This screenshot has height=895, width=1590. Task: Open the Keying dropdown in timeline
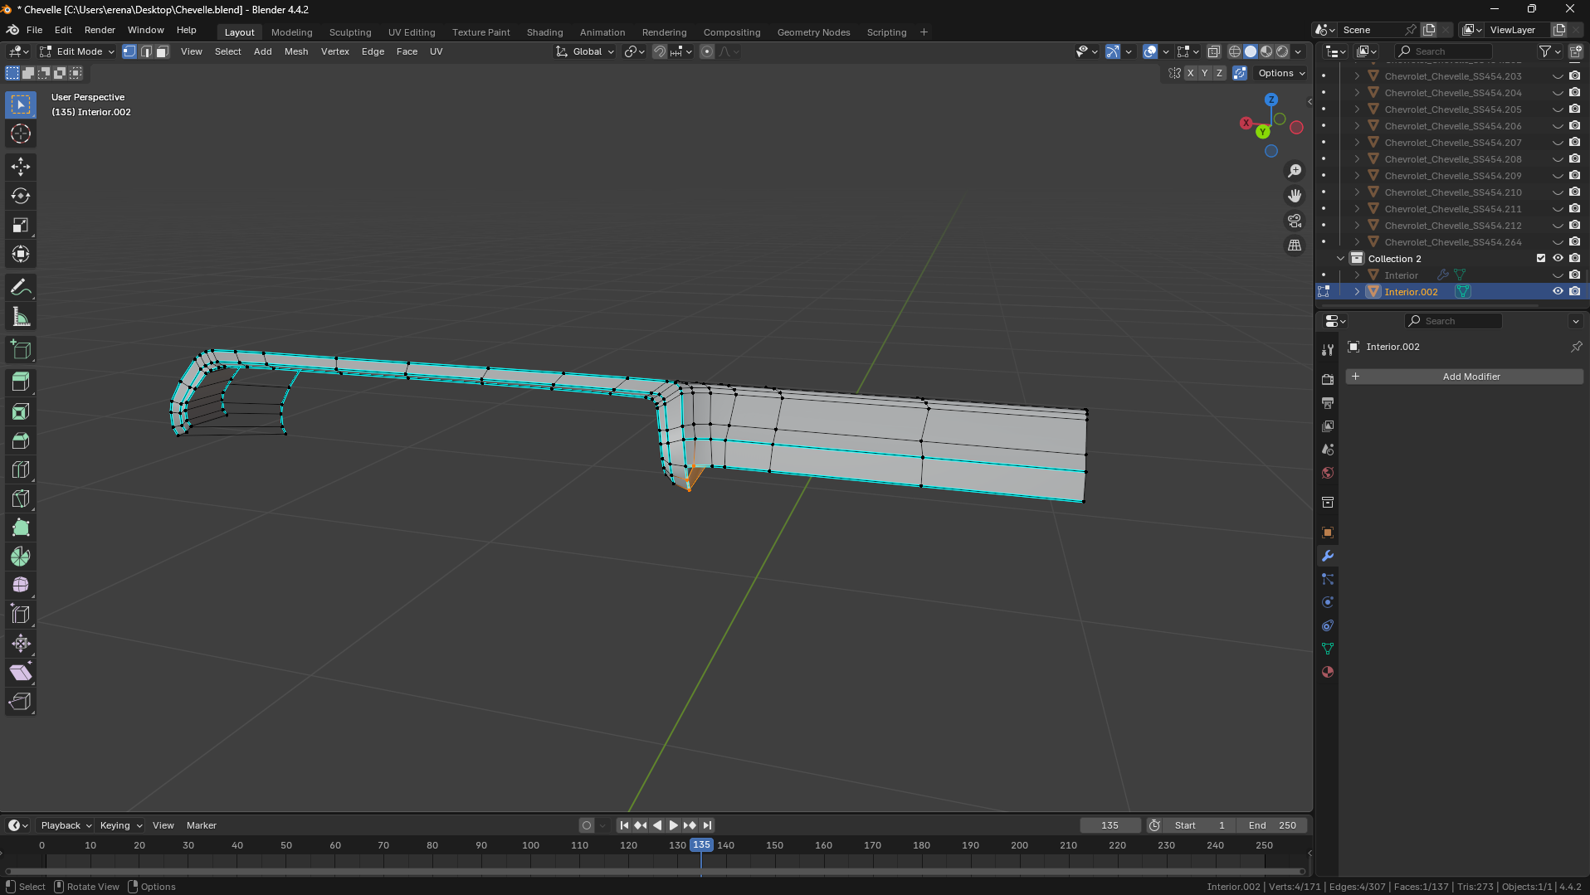pos(120,825)
